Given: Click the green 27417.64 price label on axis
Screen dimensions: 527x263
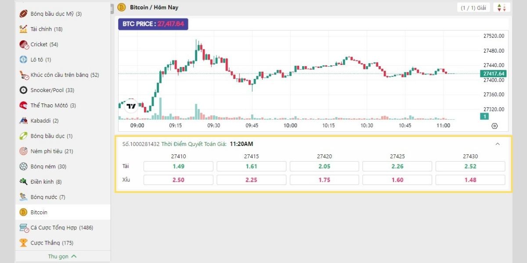Looking at the screenshot, I should [494, 74].
